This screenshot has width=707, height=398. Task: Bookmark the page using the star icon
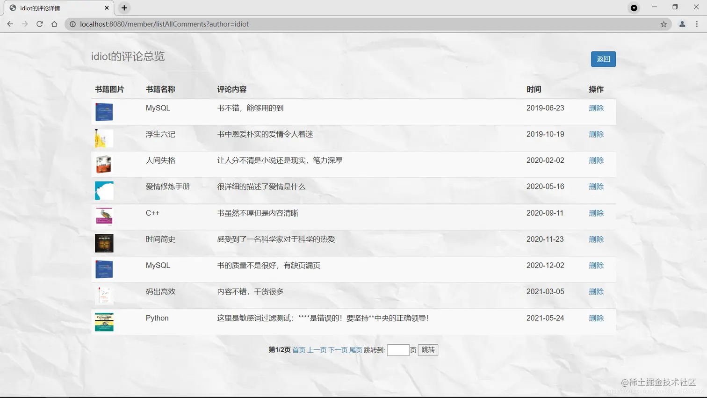(x=664, y=24)
